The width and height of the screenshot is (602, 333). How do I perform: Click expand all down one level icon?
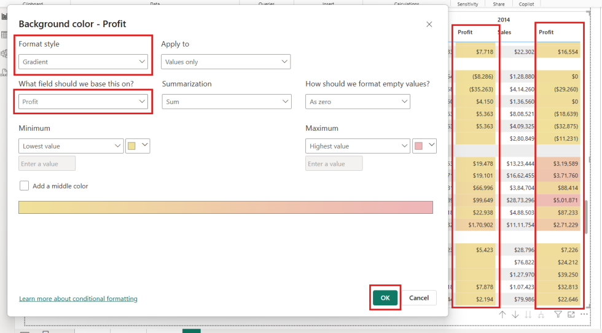coord(541,315)
